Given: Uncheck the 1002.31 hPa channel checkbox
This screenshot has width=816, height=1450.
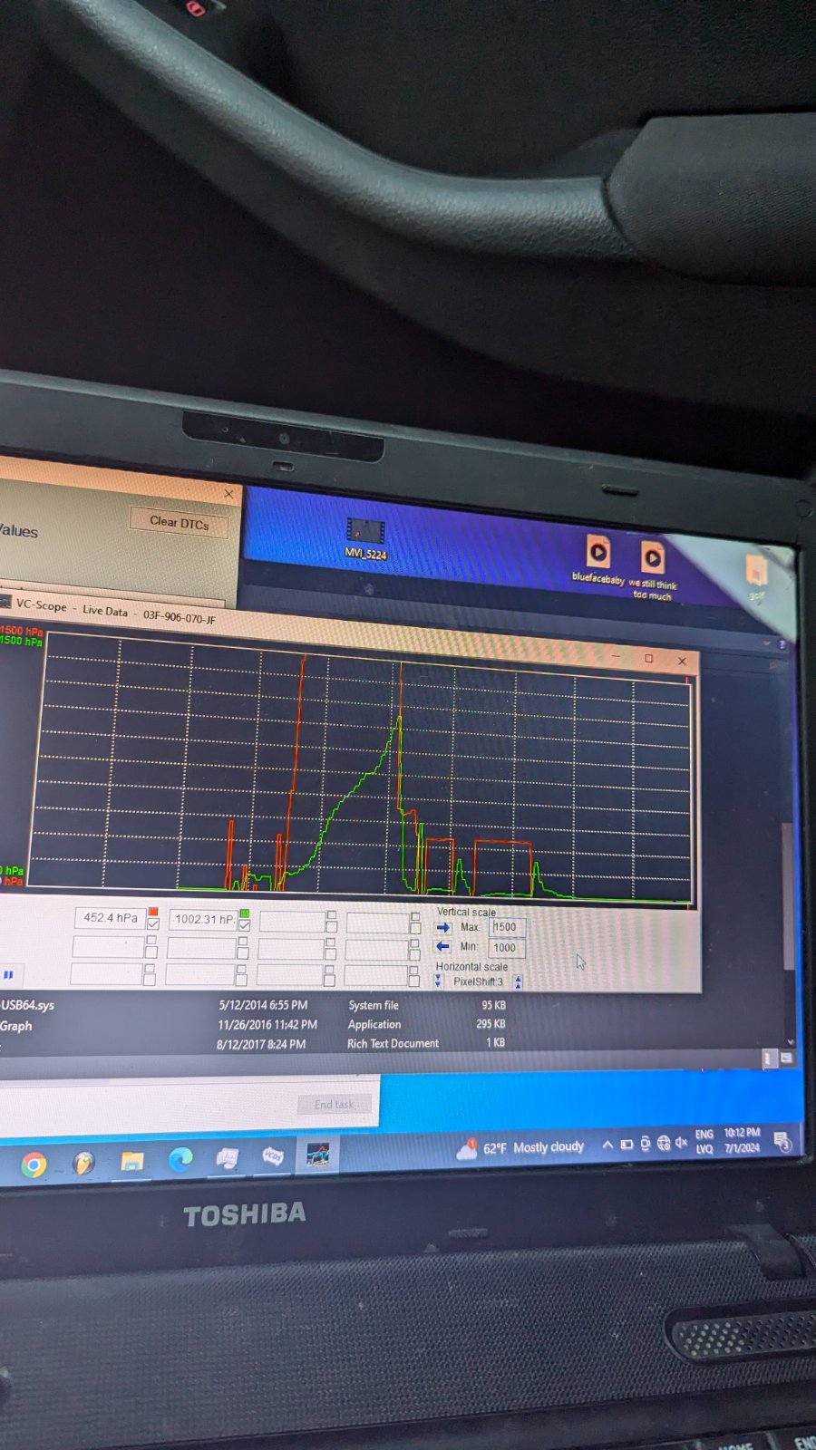Looking at the screenshot, I should tap(244, 925).
